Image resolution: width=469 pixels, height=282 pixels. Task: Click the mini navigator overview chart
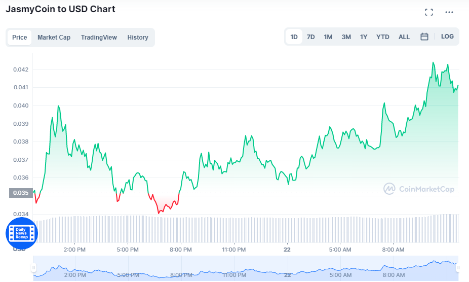(x=246, y=268)
